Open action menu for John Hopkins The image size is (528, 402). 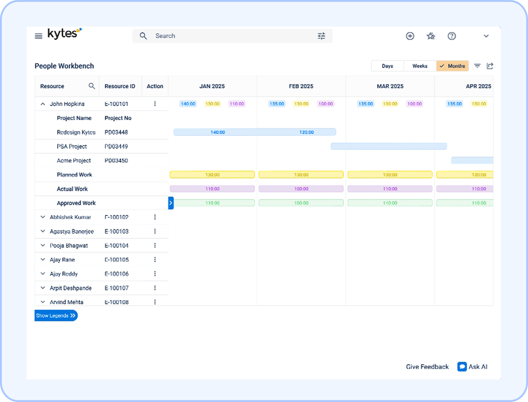(x=155, y=104)
